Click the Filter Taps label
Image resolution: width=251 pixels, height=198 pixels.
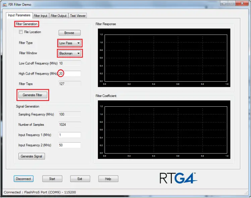[x=26, y=84]
